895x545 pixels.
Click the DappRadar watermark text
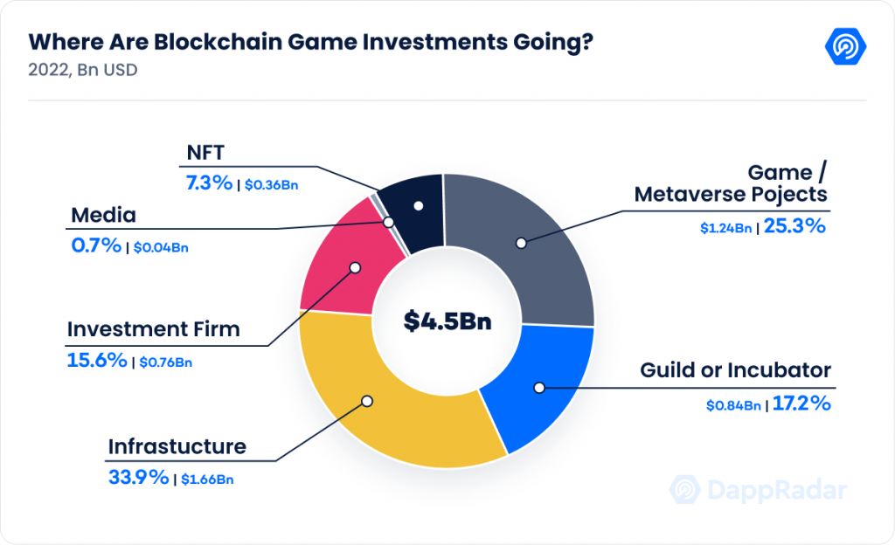[777, 490]
